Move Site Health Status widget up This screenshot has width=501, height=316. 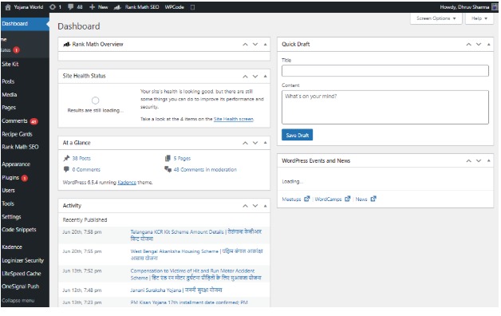[245, 77]
